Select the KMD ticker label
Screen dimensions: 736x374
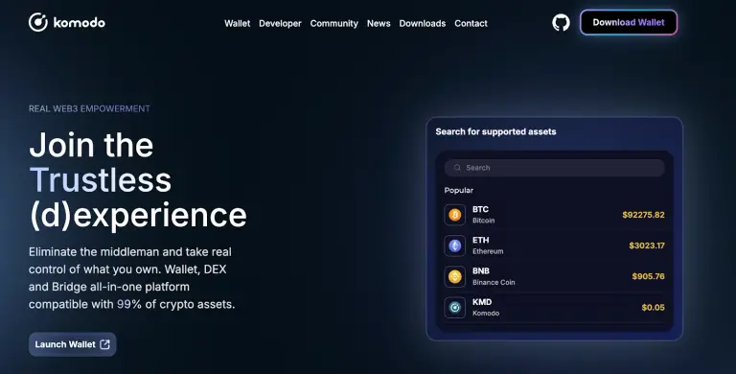click(x=482, y=302)
